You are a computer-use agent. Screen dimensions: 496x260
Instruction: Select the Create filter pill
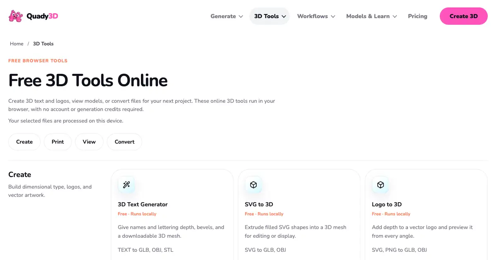24,142
